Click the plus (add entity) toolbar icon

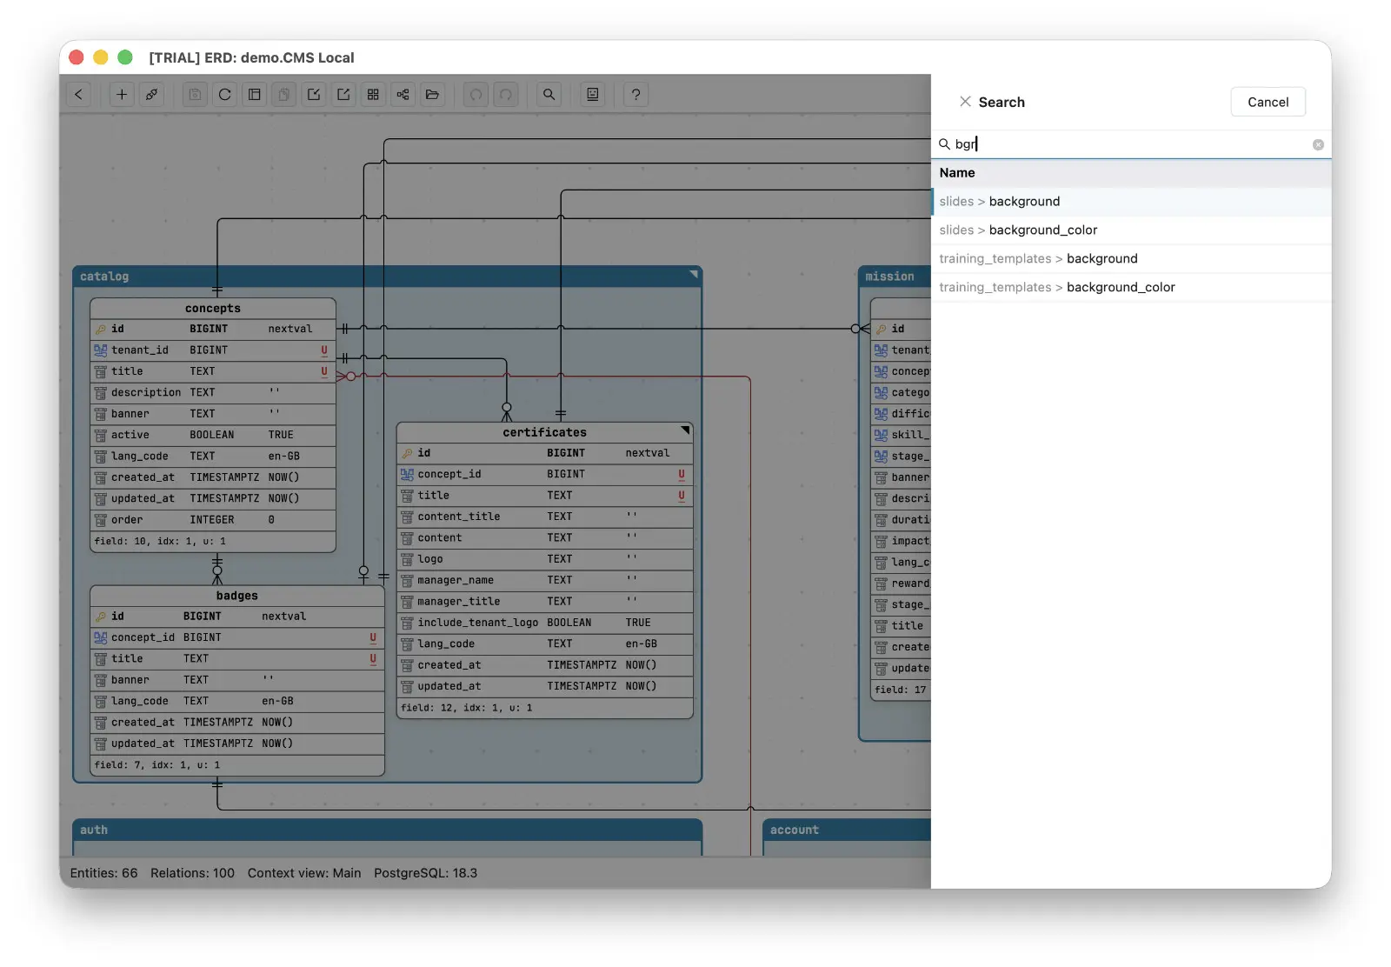pos(122,95)
